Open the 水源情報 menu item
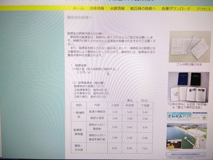The height and width of the screenshot is (160, 213). (117, 9)
